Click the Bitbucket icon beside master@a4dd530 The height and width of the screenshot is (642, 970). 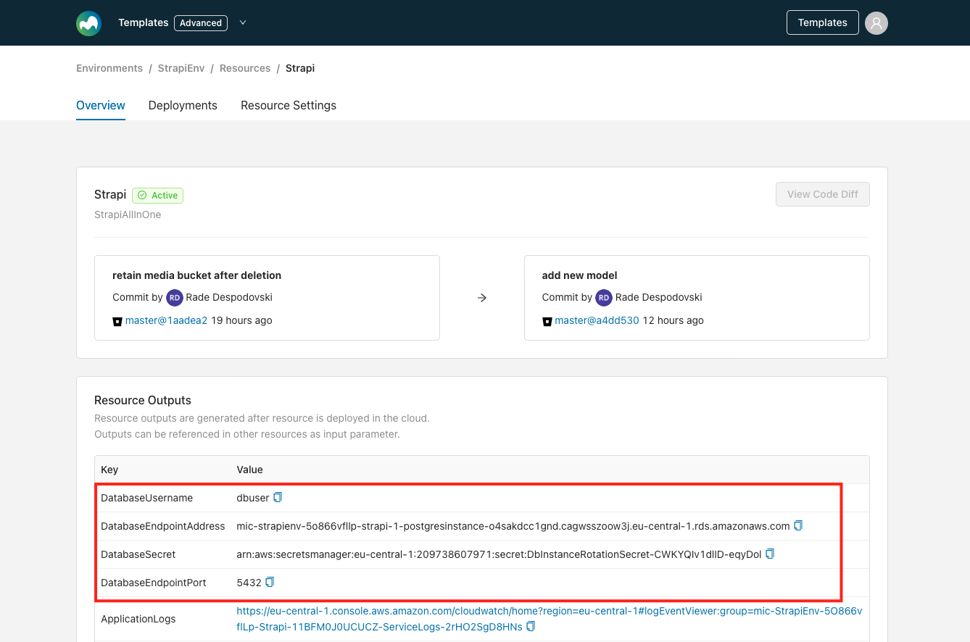(547, 321)
